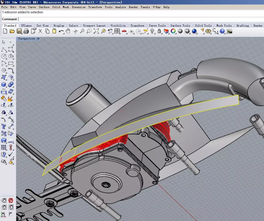The image size is (264, 221).
Task: Click the Print icon in toolbar
Action: coord(26,31)
